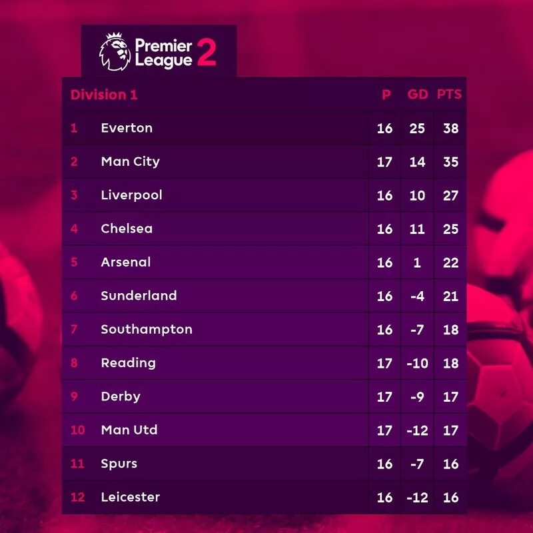Screen dimensions: 533x533
Task: Click the P column header
Action: 386,95
